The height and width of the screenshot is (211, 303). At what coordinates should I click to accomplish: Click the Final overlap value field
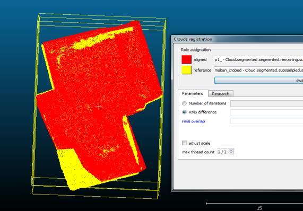tap(267, 121)
